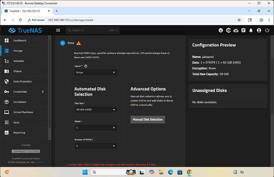Open the Width dropdown
The image size is (274, 177).
pyautogui.click(x=96, y=127)
